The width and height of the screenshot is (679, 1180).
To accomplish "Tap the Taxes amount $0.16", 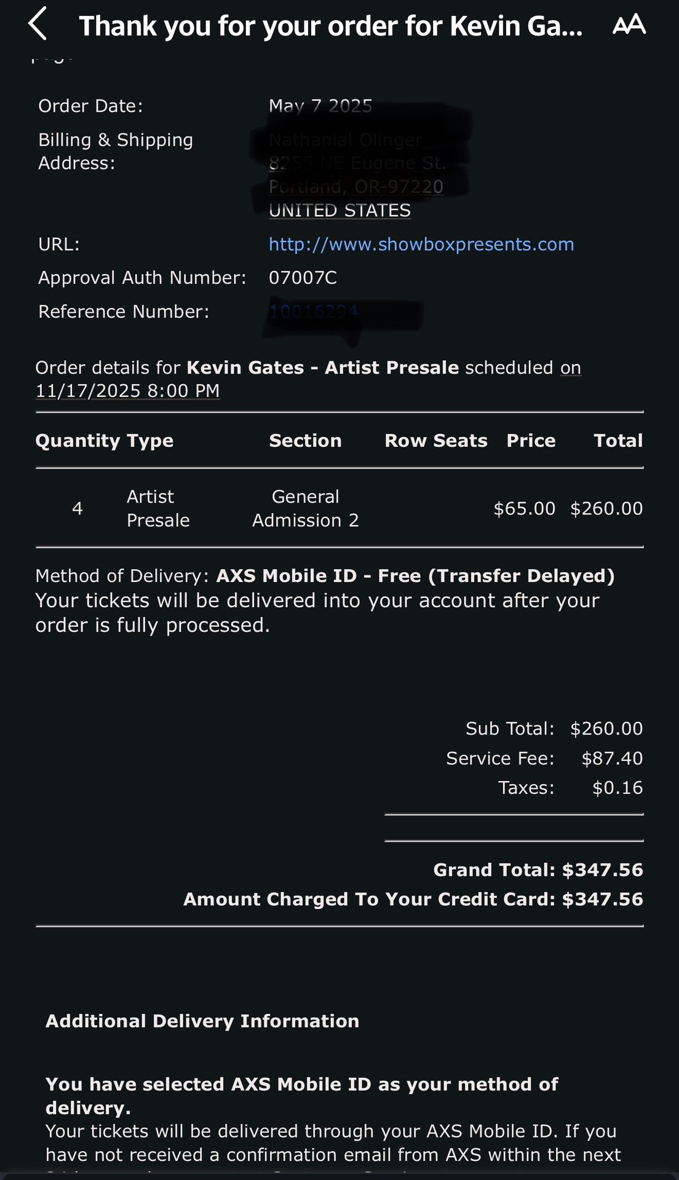I will click(617, 788).
